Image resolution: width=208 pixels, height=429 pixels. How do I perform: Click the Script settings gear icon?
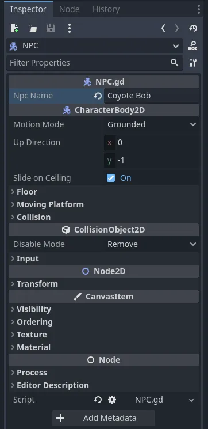(x=112, y=400)
